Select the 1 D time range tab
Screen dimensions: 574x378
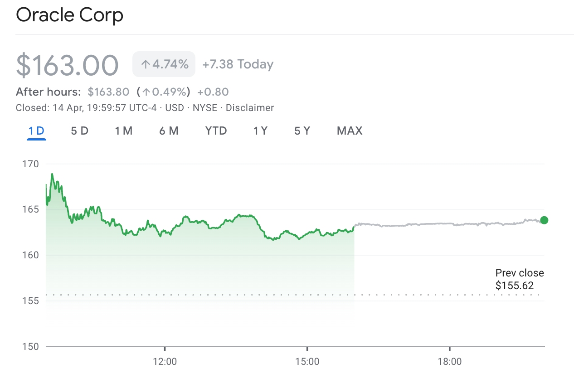(x=36, y=131)
